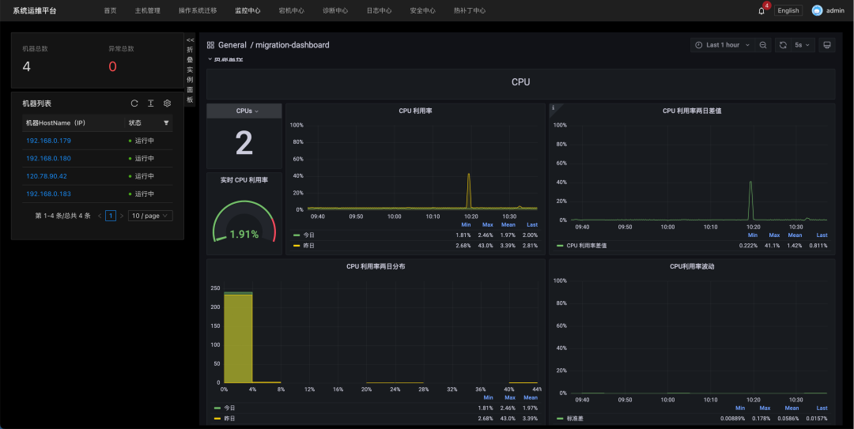Open CPU 利用率 panel title menu

[x=416, y=111]
